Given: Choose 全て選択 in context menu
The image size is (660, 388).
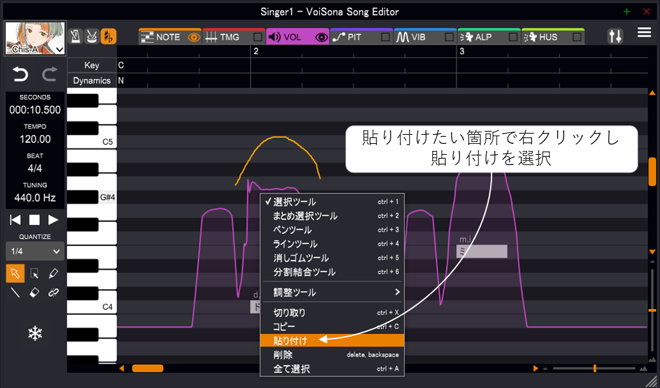Looking at the screenshot, I should click(x=332, y=369).
